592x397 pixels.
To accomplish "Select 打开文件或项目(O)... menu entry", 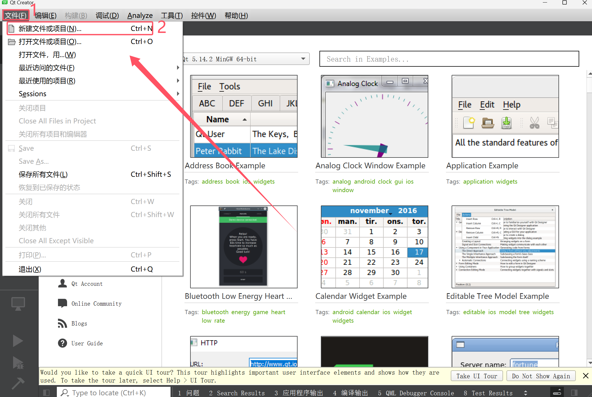I will 93,42.
